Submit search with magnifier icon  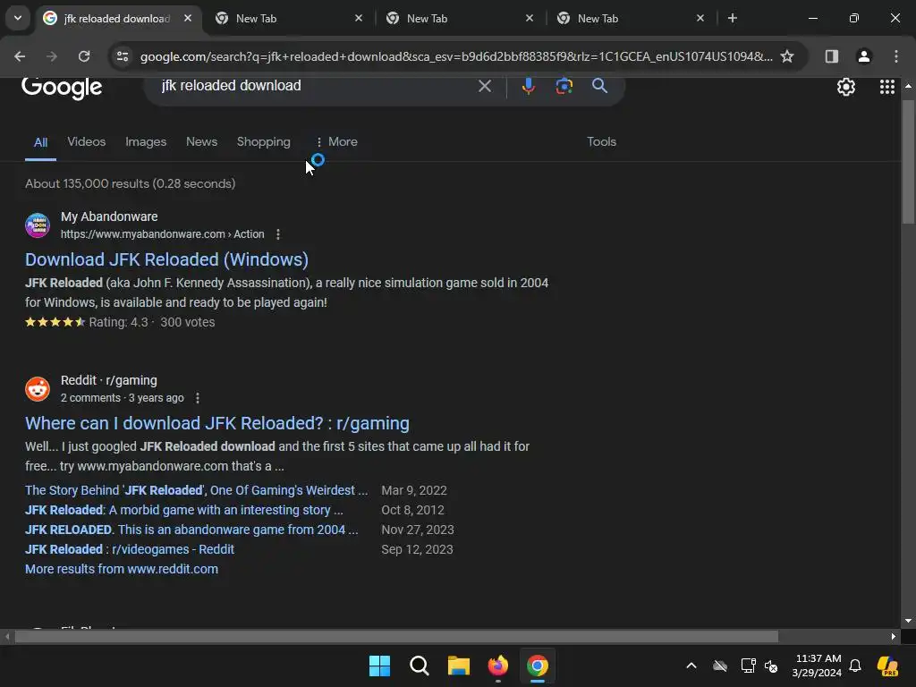pyautogui.click(x=599, y=87)
